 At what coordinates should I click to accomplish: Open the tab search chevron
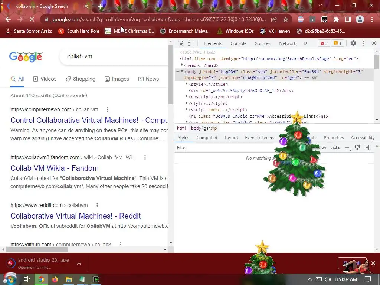point(320,5)
